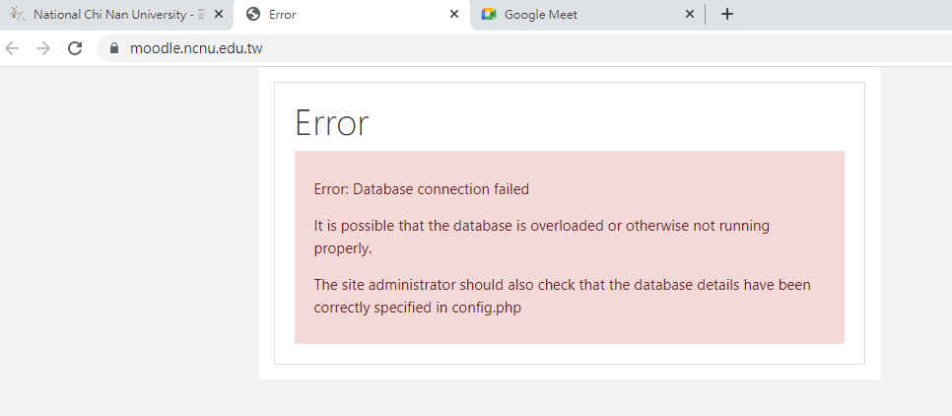Click the Database connection failed message
The image size is (952, 416).
point(422,189)
